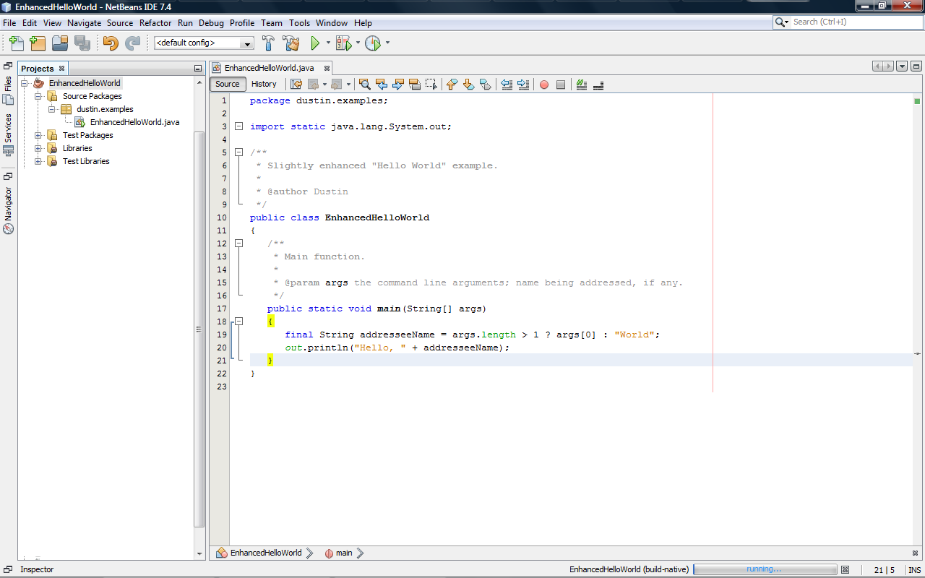Click Next Bookmark icon
Screen dimensions: 925x578
(469, 85)
